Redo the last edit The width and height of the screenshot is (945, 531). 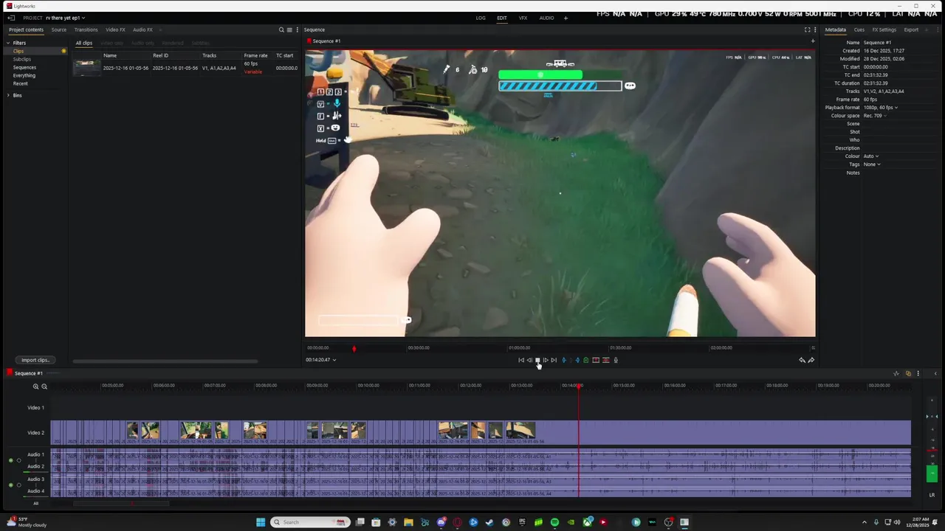click(x=811, y=360)
